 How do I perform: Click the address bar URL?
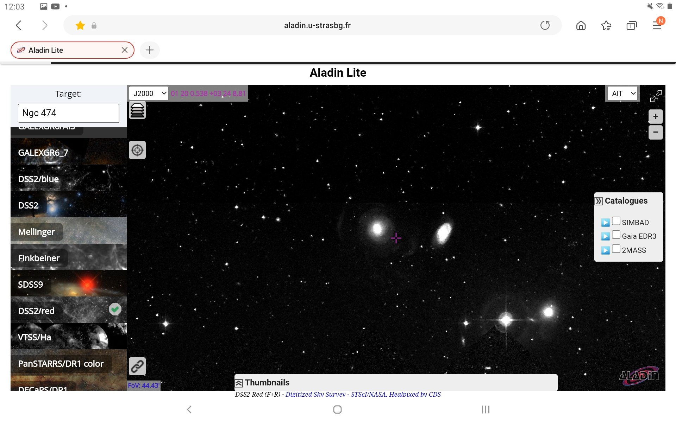(317, 25)
